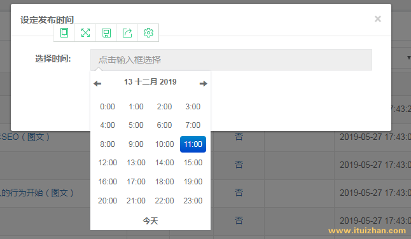Select 23:00 in time picker

pos(193,200)
